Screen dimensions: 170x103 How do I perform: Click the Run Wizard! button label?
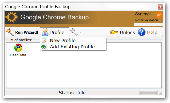[27, 32]
